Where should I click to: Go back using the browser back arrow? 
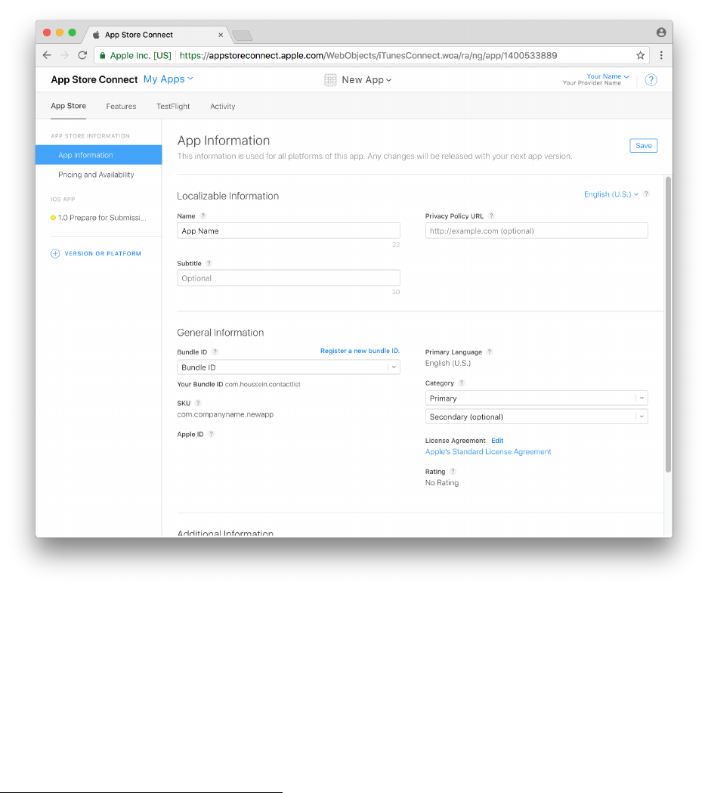(47, 55)
